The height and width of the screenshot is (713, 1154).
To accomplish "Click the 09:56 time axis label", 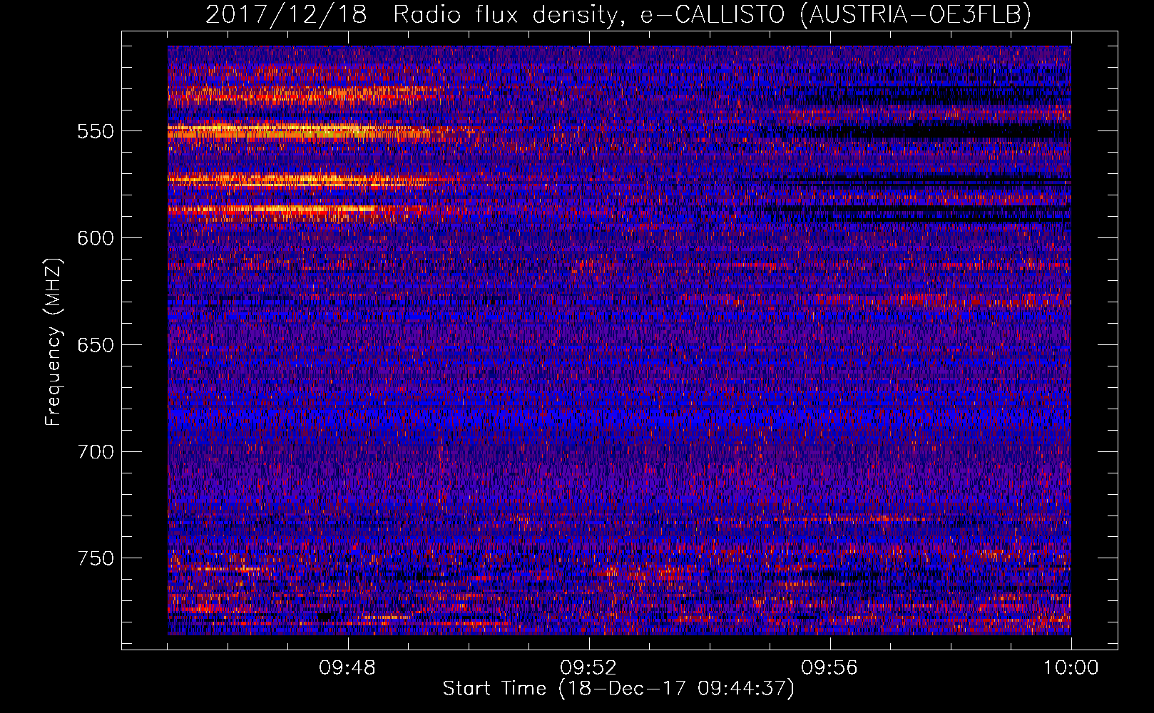I will (x=829, y=668).
